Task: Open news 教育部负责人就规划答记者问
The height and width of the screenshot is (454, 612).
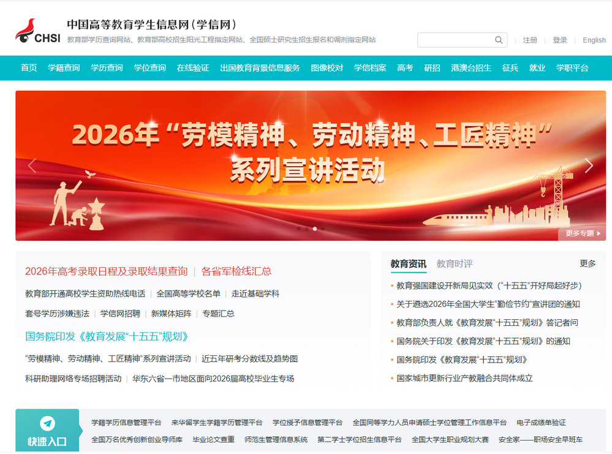Action: click(x=488, y=322)
